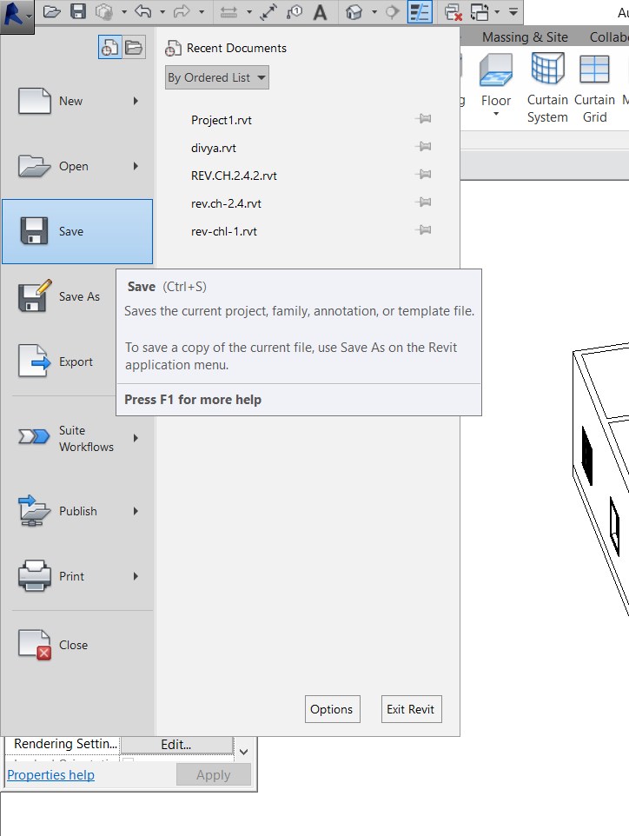Screen dimensions: 629x836
Task: Select the Section tool icon
Action: (393, 12)
